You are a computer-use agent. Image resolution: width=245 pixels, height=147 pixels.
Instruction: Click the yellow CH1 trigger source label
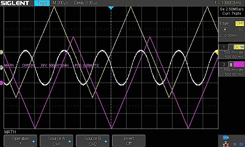(239, 23)
